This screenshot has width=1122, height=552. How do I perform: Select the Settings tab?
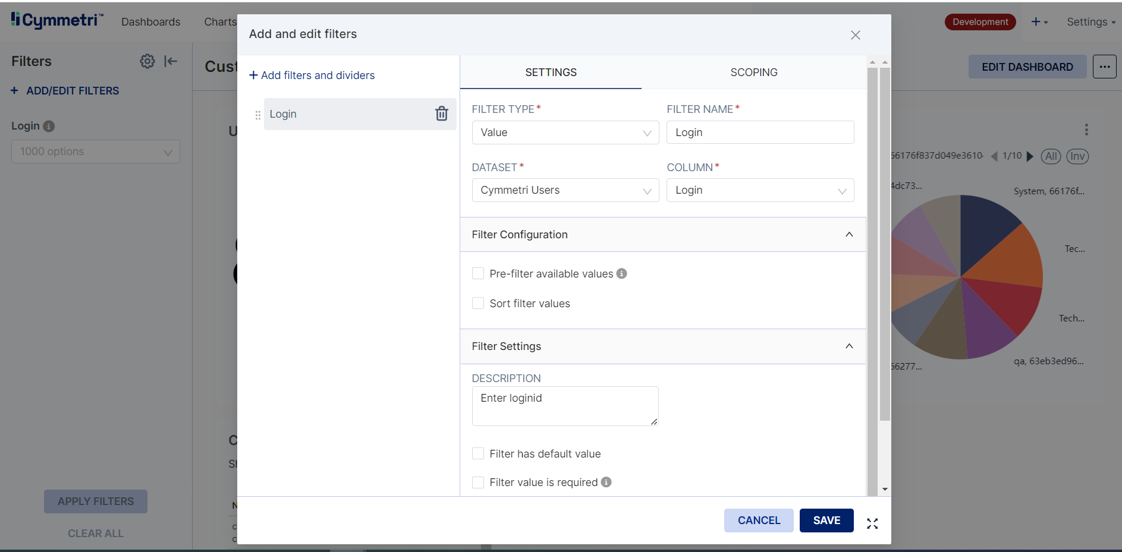[x=551, y=72]
